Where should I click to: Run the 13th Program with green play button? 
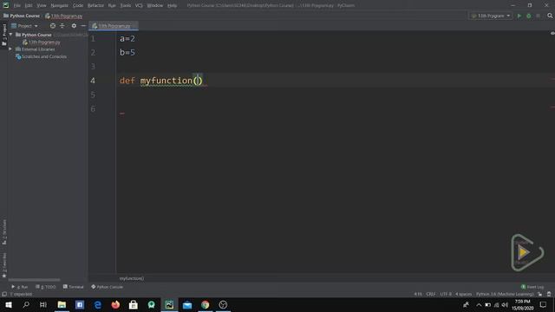519,16
